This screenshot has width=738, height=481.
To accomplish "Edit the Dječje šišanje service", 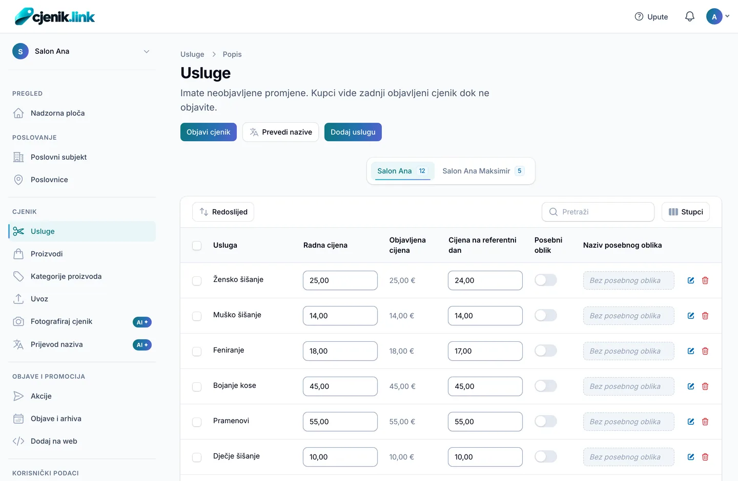I will (x=691, y=457).
